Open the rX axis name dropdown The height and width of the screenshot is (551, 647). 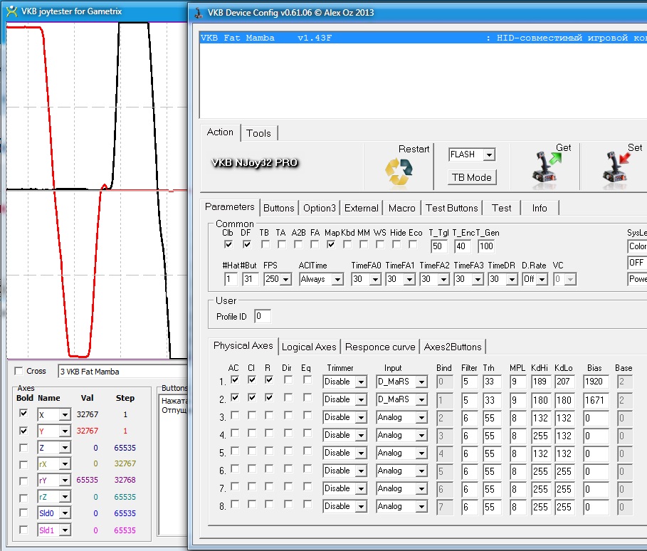coord(65,464)
